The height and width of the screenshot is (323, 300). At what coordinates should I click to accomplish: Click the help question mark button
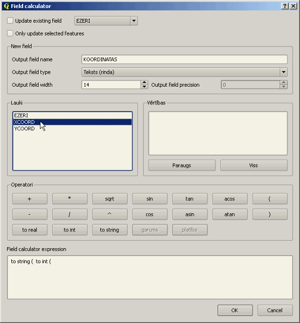(285, 6)
